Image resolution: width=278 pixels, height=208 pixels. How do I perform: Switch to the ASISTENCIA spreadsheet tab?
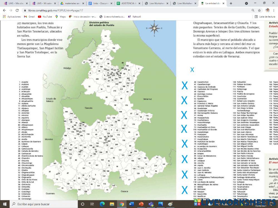click(128, 3)
